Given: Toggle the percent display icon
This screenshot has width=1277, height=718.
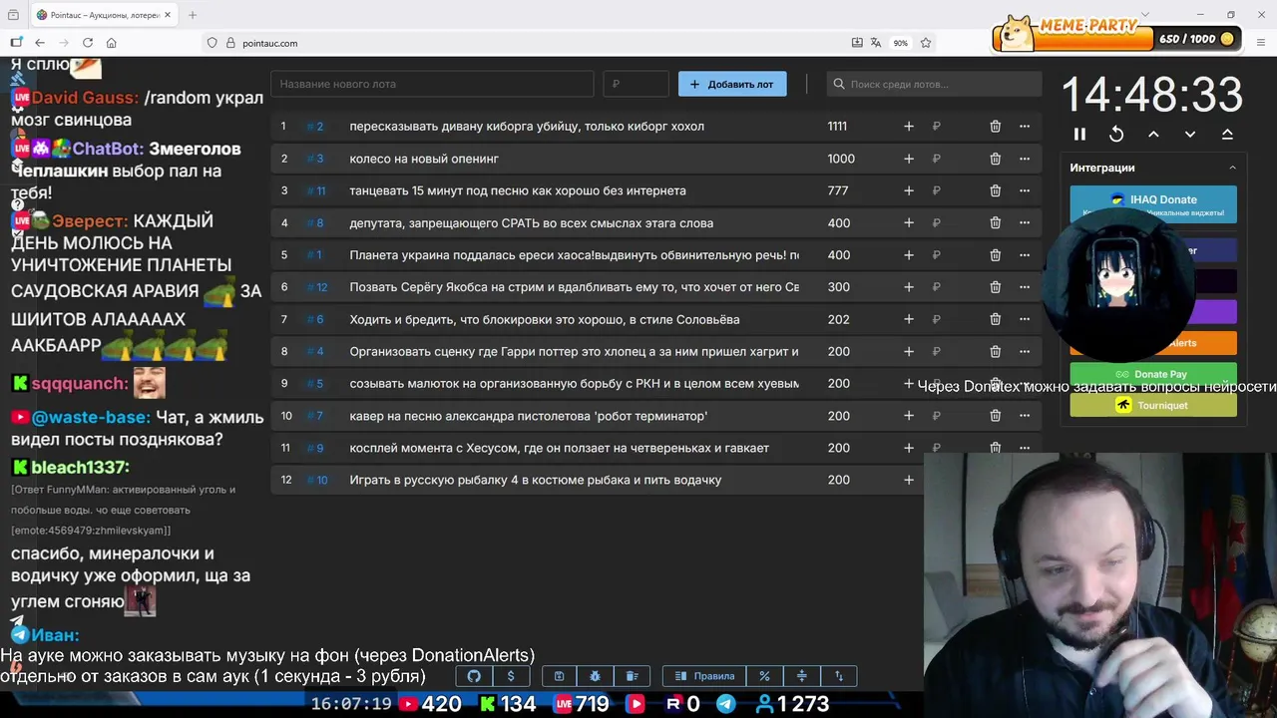Looking at the screenshot, I should click(x=764, y=676).
